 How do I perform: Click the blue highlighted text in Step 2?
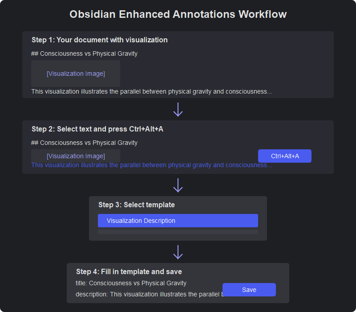[151, 165]
